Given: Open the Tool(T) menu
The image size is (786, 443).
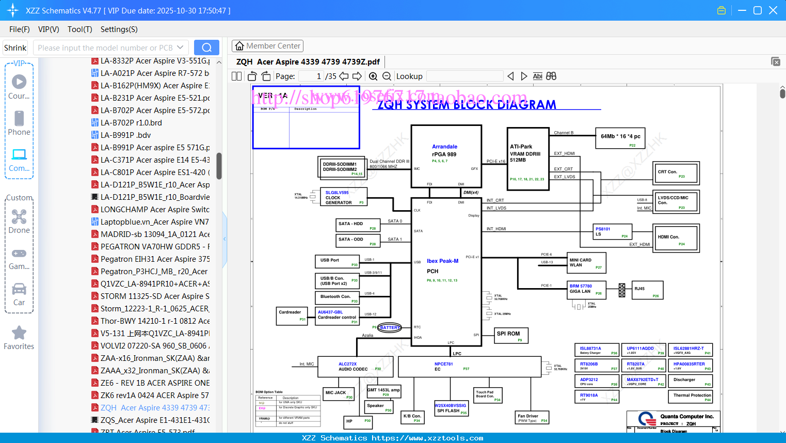Looking at the screenshot, I should (x=80, y=29).
